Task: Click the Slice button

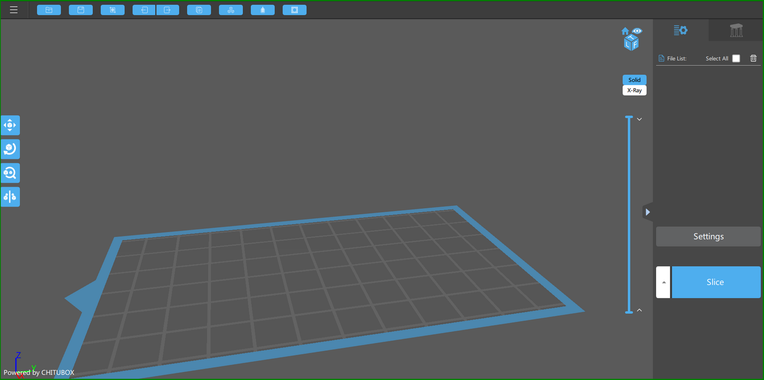Action: click(x=716, y=282)
